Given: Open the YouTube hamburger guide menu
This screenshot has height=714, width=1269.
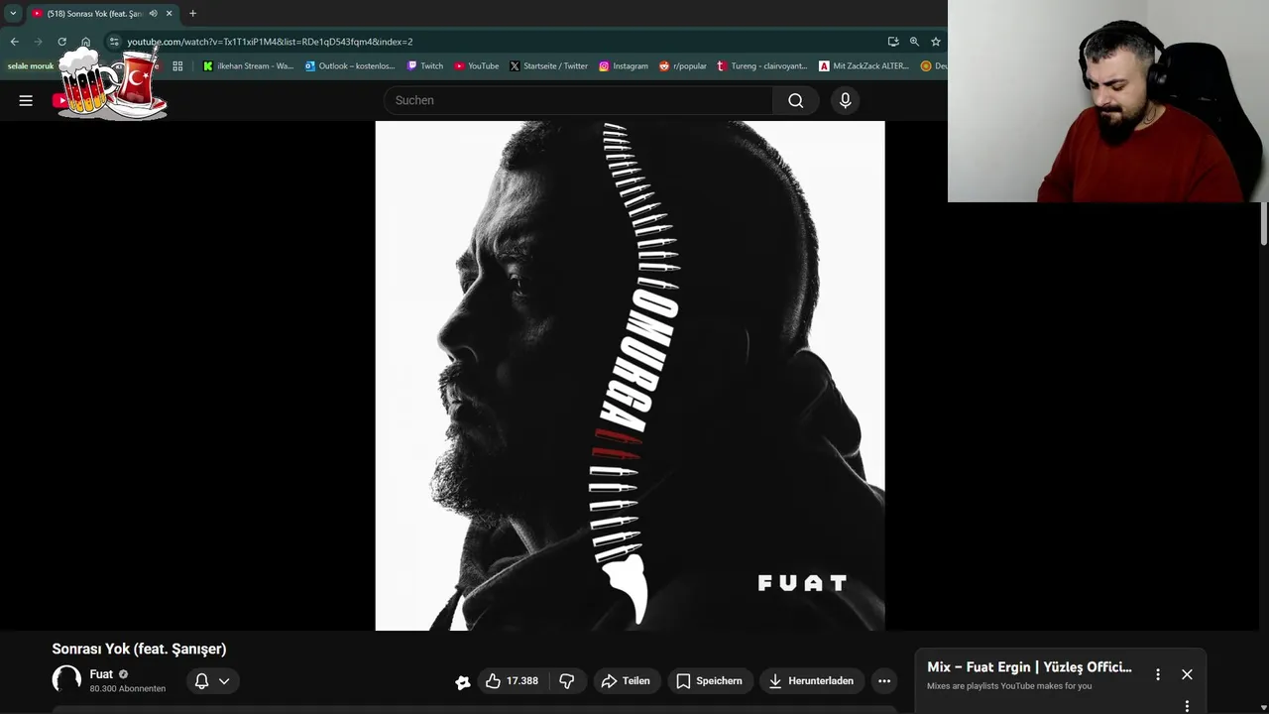Looking at the screenshot, I should pos(26,100).
